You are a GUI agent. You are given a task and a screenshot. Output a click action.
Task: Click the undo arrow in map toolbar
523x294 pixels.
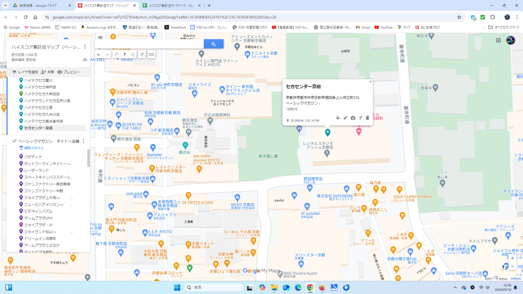point(99,55)
